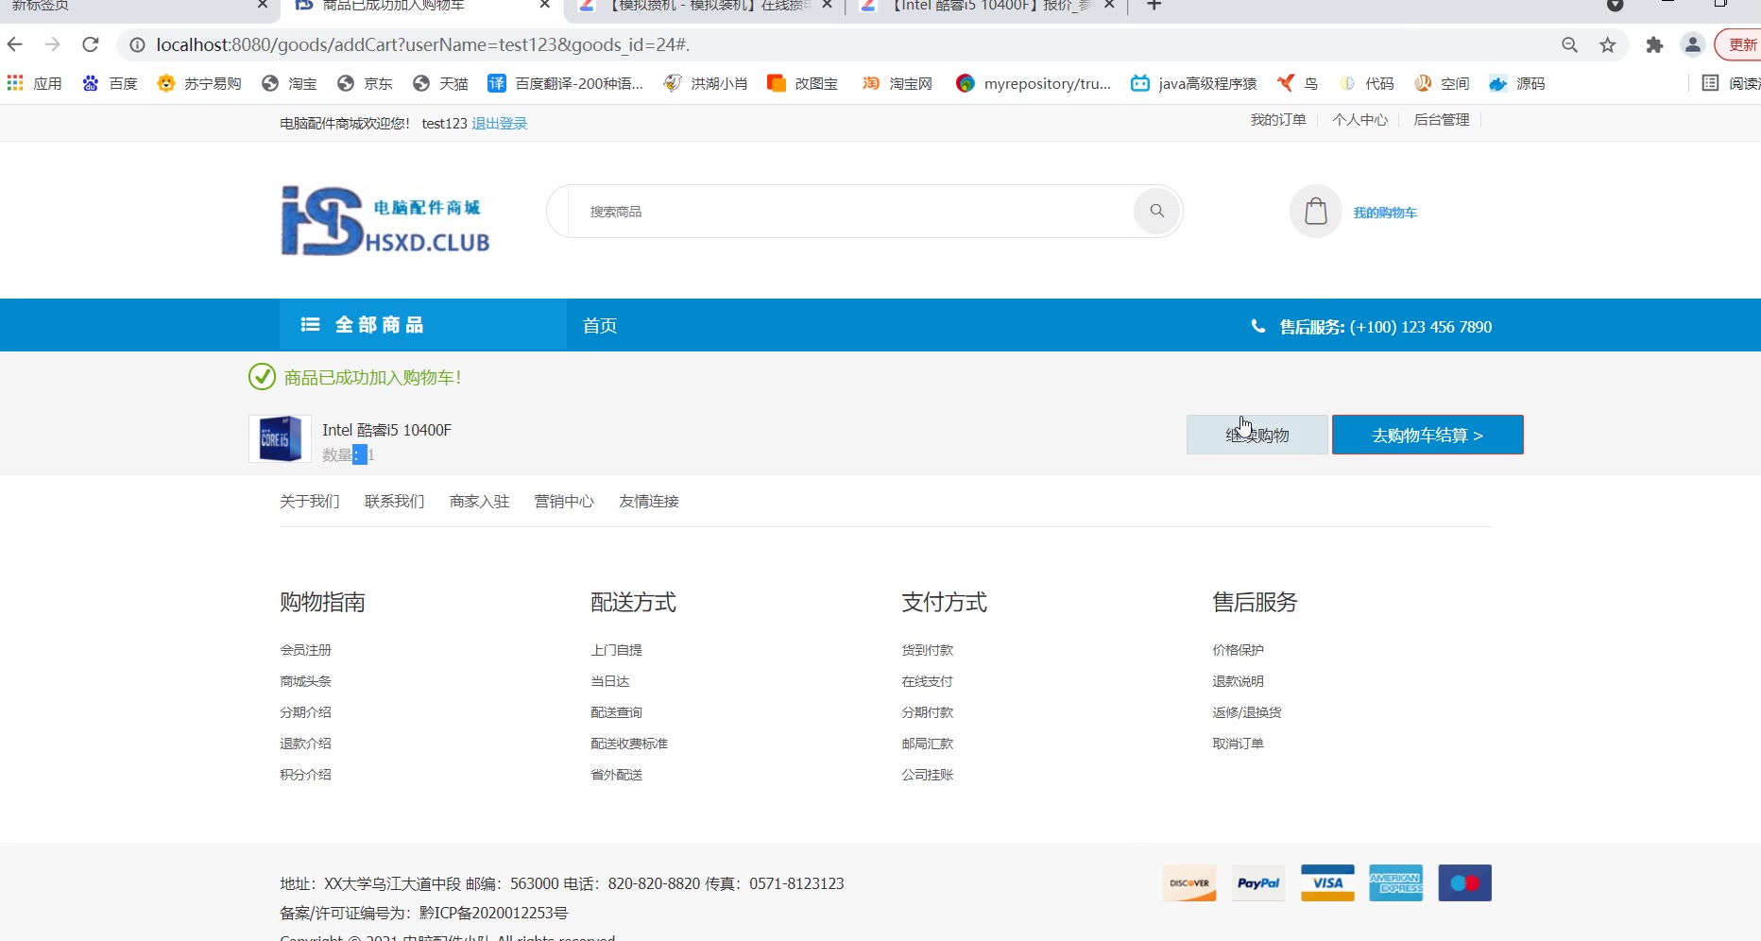Open the 改图宝 bookmark

[803, 83]
